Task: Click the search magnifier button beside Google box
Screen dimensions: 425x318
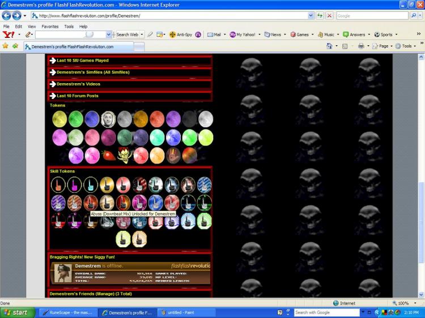Action: (x=413, y=16)
